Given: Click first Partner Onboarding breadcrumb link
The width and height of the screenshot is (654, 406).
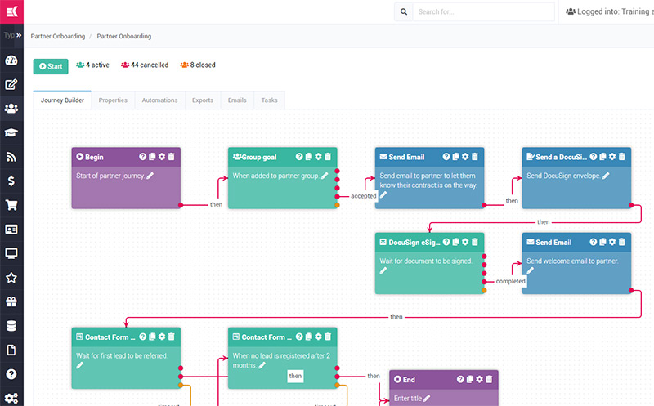Looking at the screenshot, I should click(x=57, y=36).
